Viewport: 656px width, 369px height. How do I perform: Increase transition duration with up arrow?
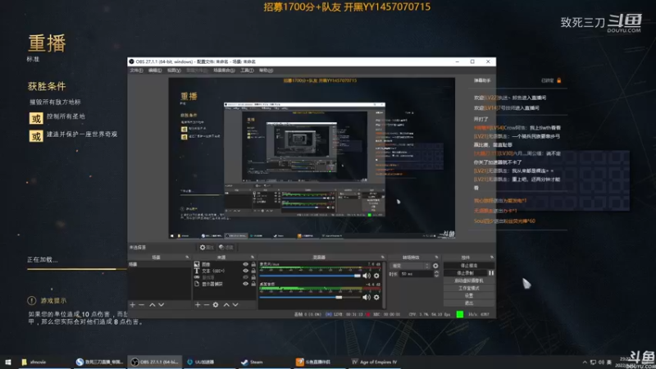coord(436,272)
